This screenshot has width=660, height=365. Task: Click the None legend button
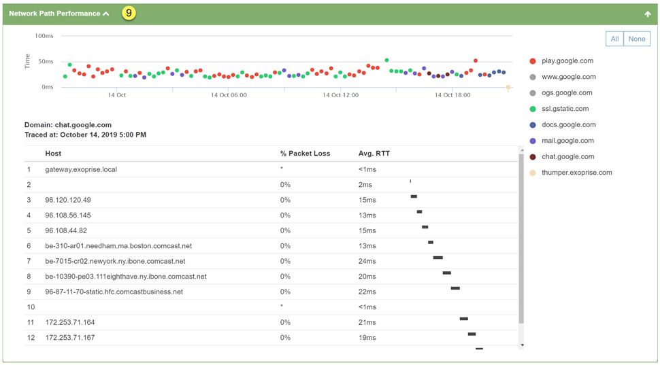coord(637,39)
